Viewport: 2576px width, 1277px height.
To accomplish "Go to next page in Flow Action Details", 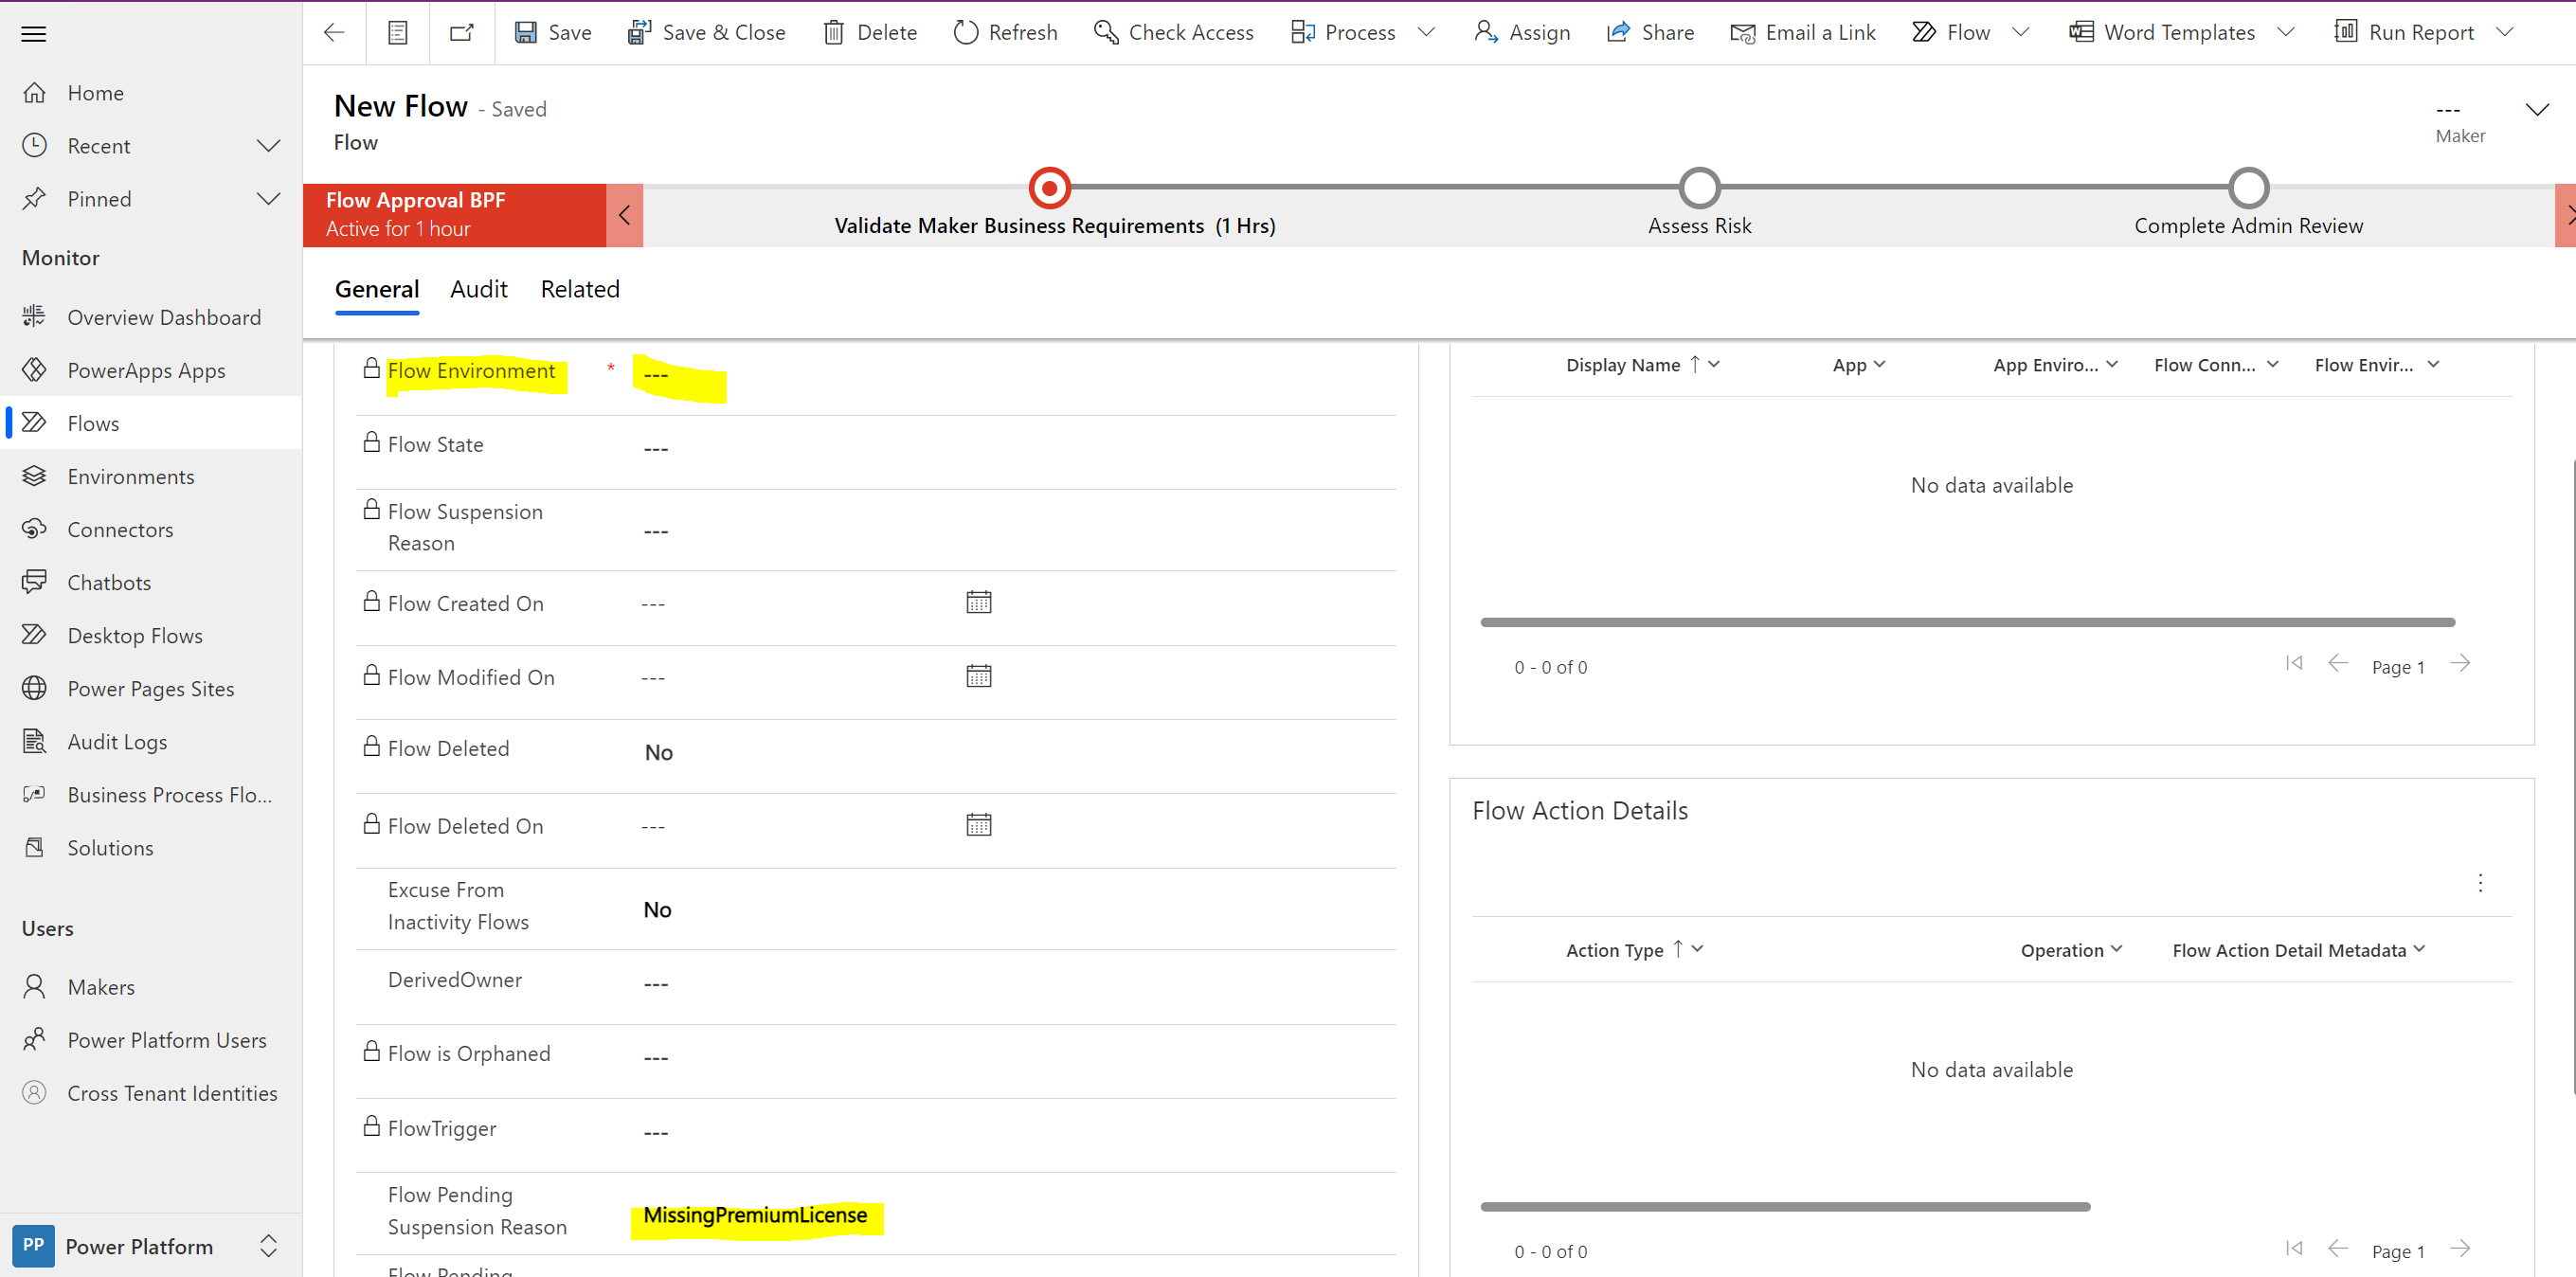I will point(2461,1249).
